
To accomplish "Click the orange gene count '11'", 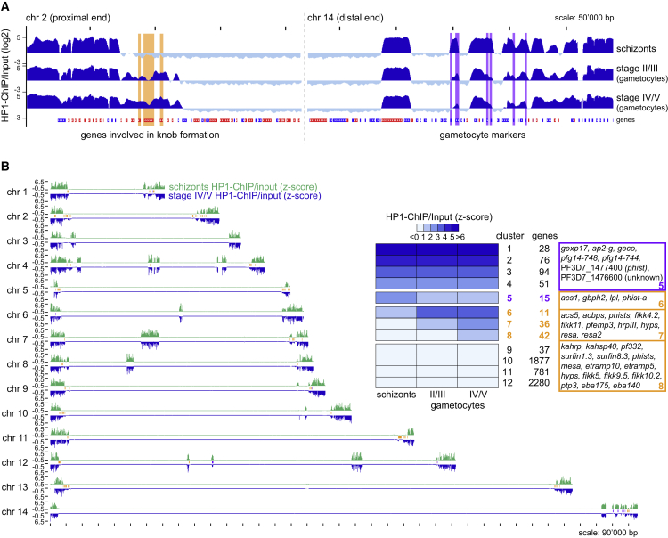I will coord(544,313).
